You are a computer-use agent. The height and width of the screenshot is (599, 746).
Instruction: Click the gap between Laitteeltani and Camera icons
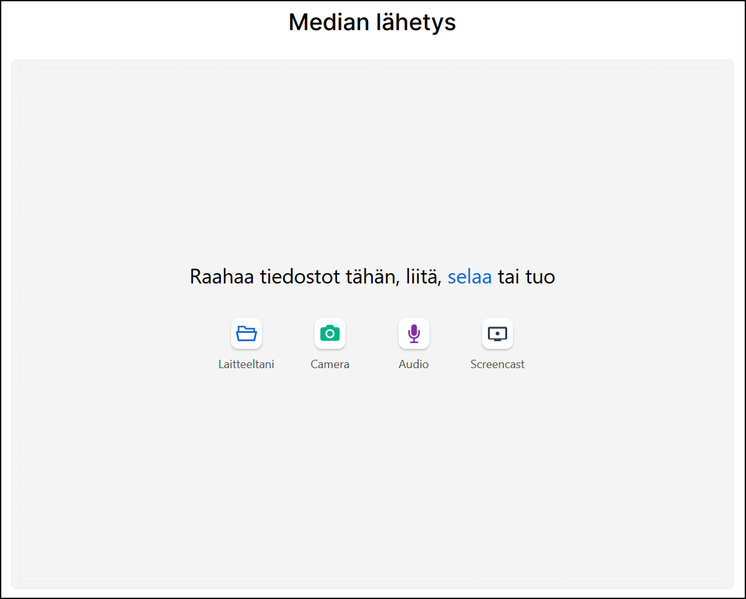(x=288, y=333)
